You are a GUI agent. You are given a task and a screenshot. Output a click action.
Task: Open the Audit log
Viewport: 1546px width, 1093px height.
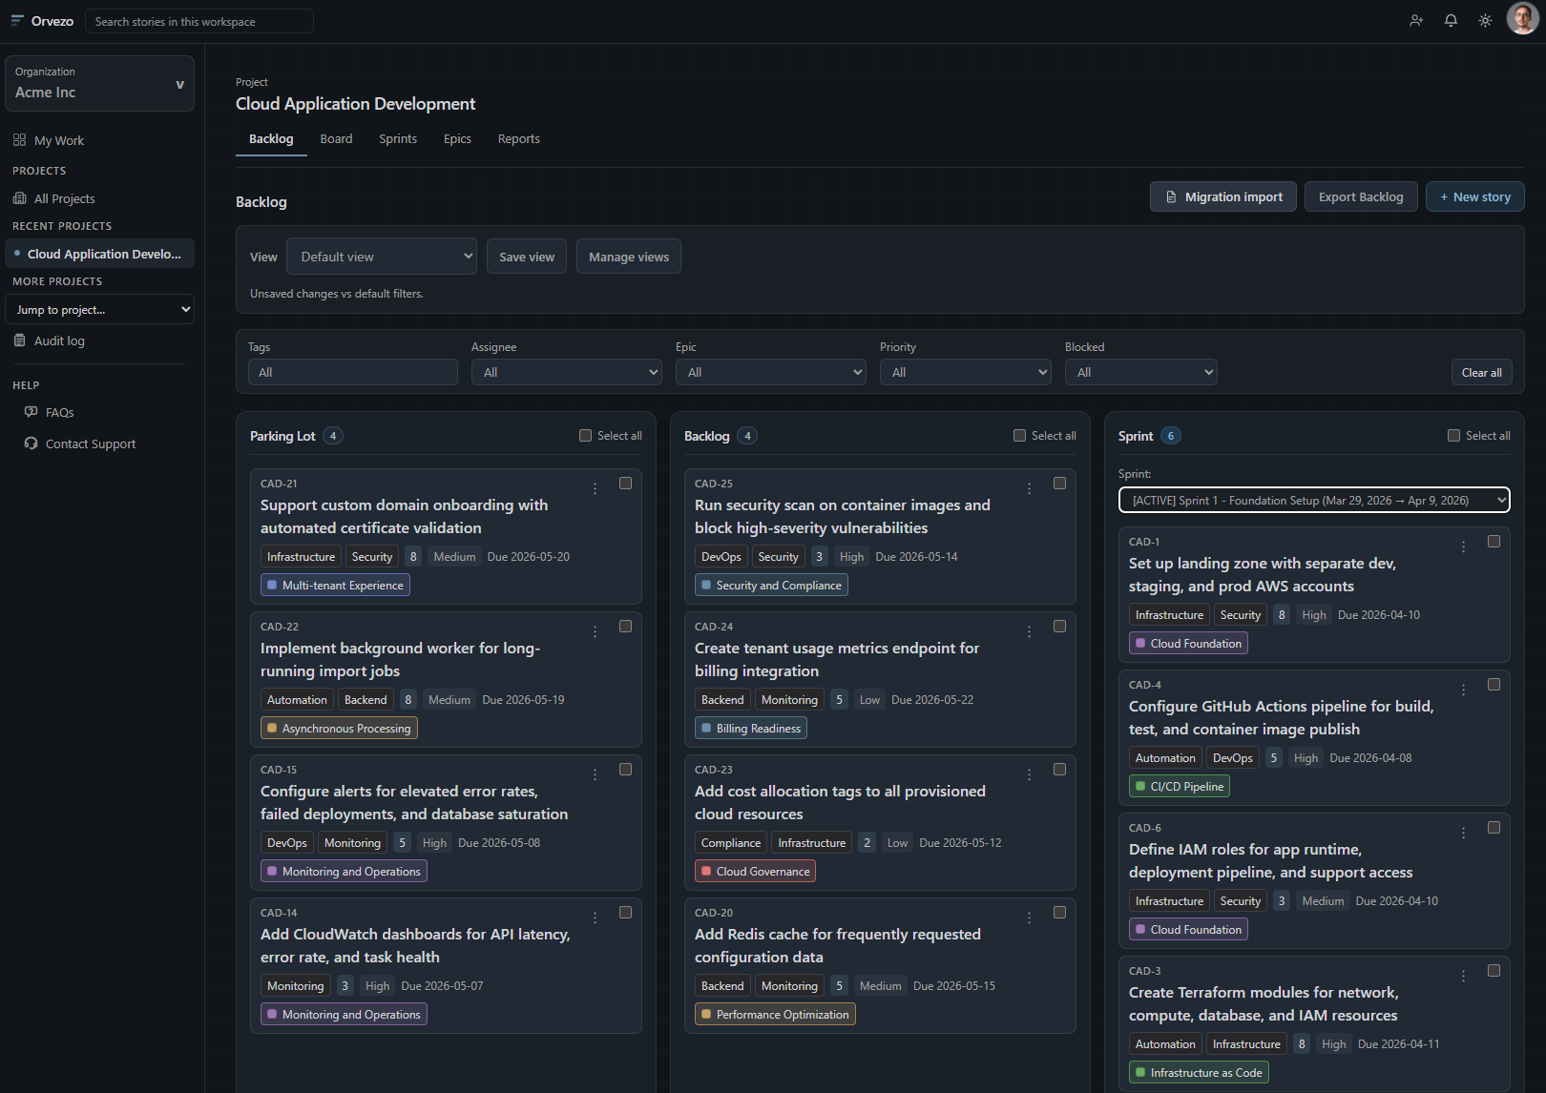(x=60, y=340)
